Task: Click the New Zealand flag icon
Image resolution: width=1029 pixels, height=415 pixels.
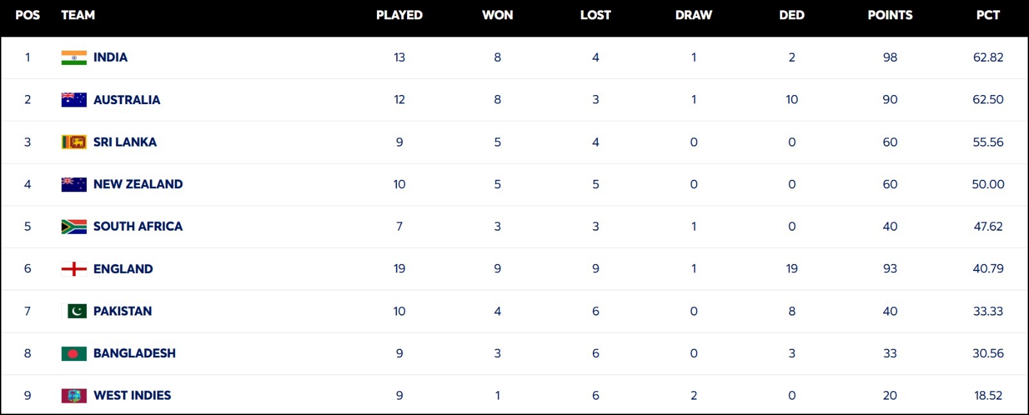Action: coord(74,184)
